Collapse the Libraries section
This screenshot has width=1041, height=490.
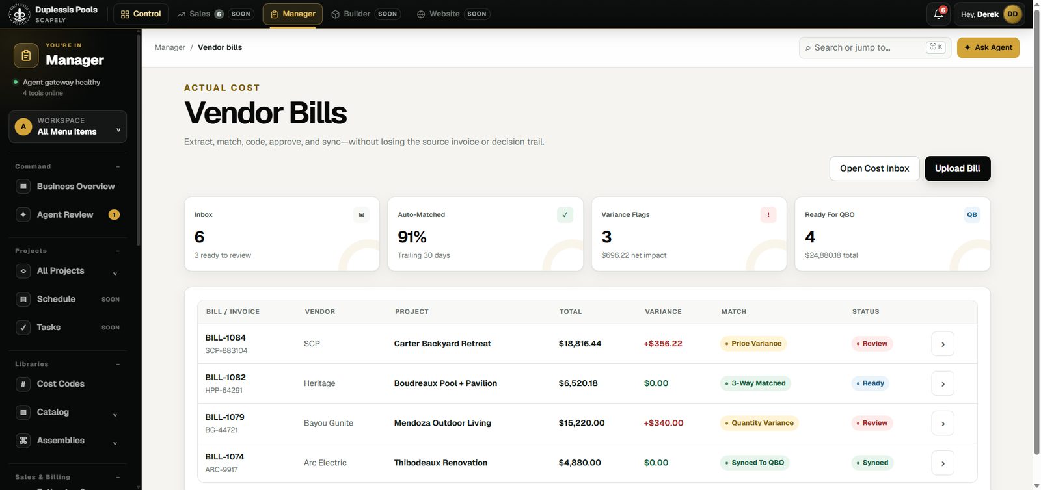click(x=118, y=364)
